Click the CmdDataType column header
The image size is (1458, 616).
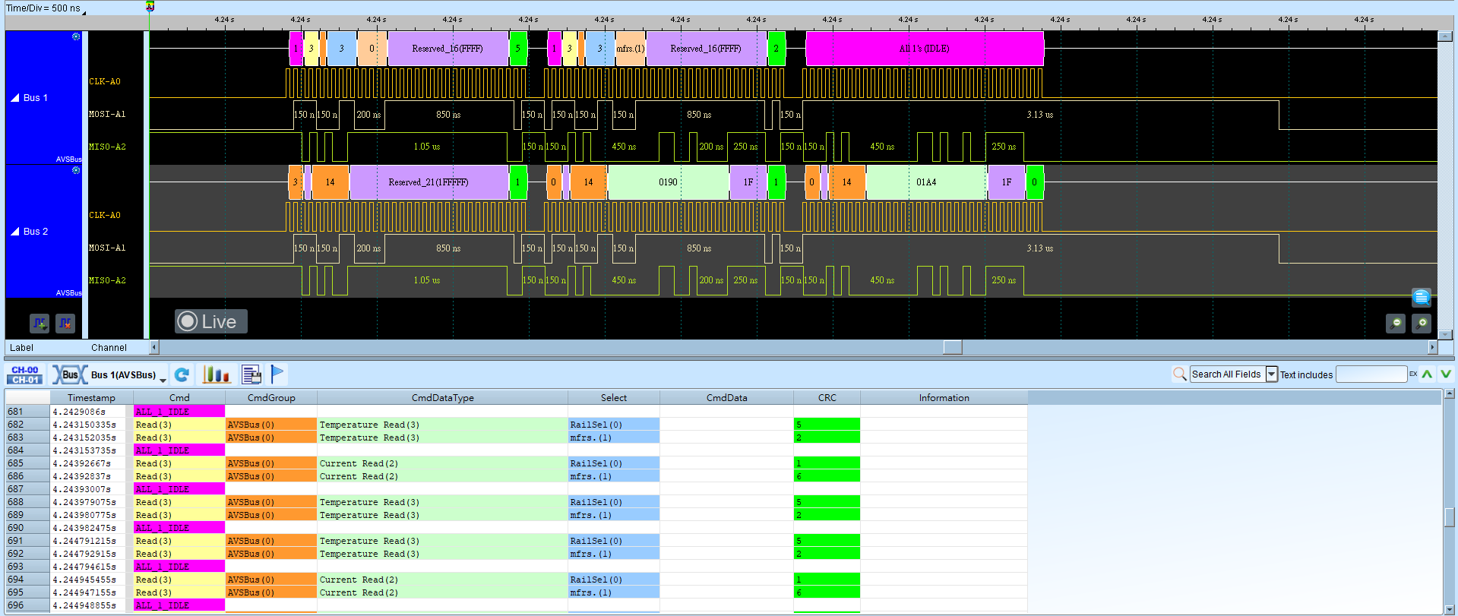442,398
